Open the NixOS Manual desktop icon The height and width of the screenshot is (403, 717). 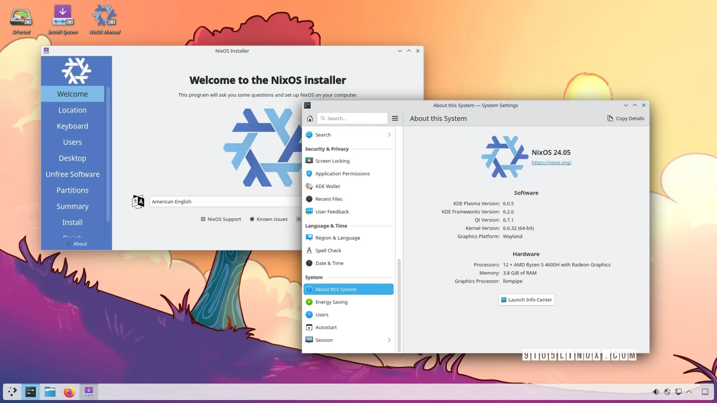coord(104,20)
